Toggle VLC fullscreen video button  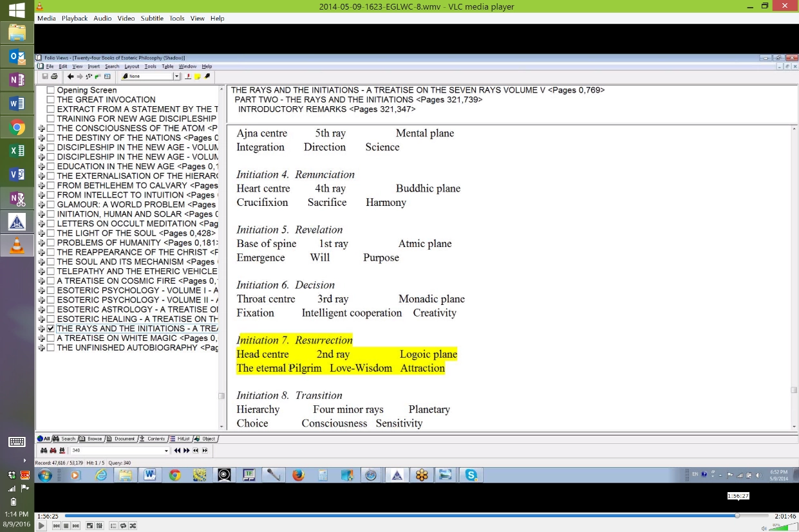click(x=90, y=526)
